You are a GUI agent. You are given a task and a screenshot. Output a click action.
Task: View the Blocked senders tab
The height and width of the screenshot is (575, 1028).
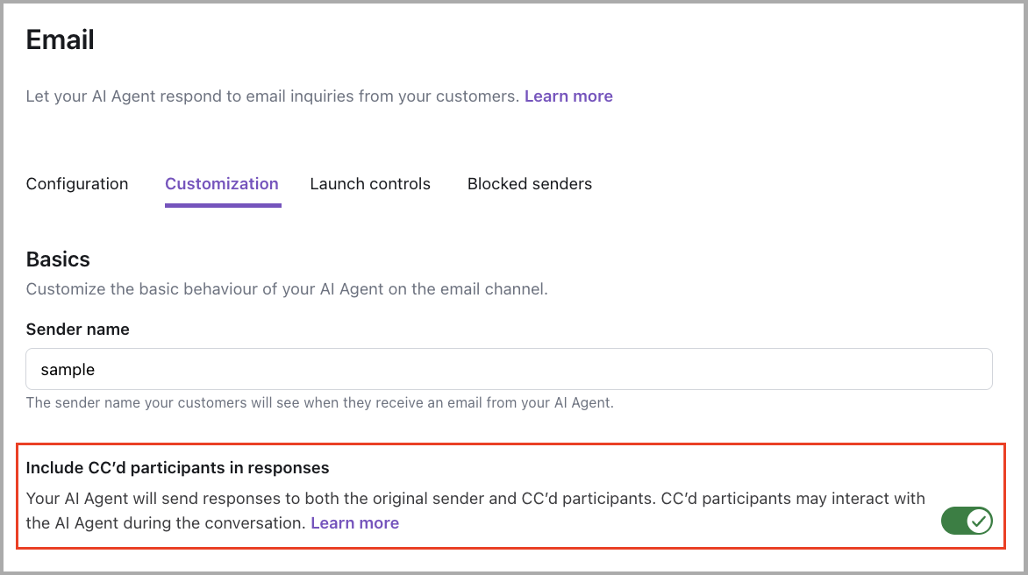coord(529,183)
